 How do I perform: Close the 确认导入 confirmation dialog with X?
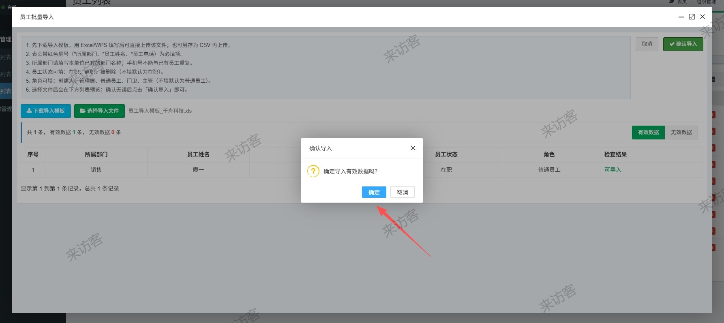413,148
